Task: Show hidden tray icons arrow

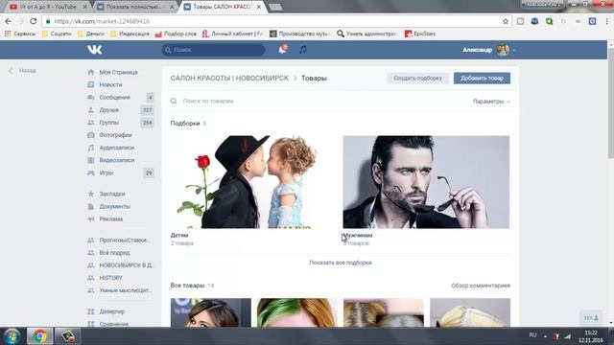Action: click(545, 336)
